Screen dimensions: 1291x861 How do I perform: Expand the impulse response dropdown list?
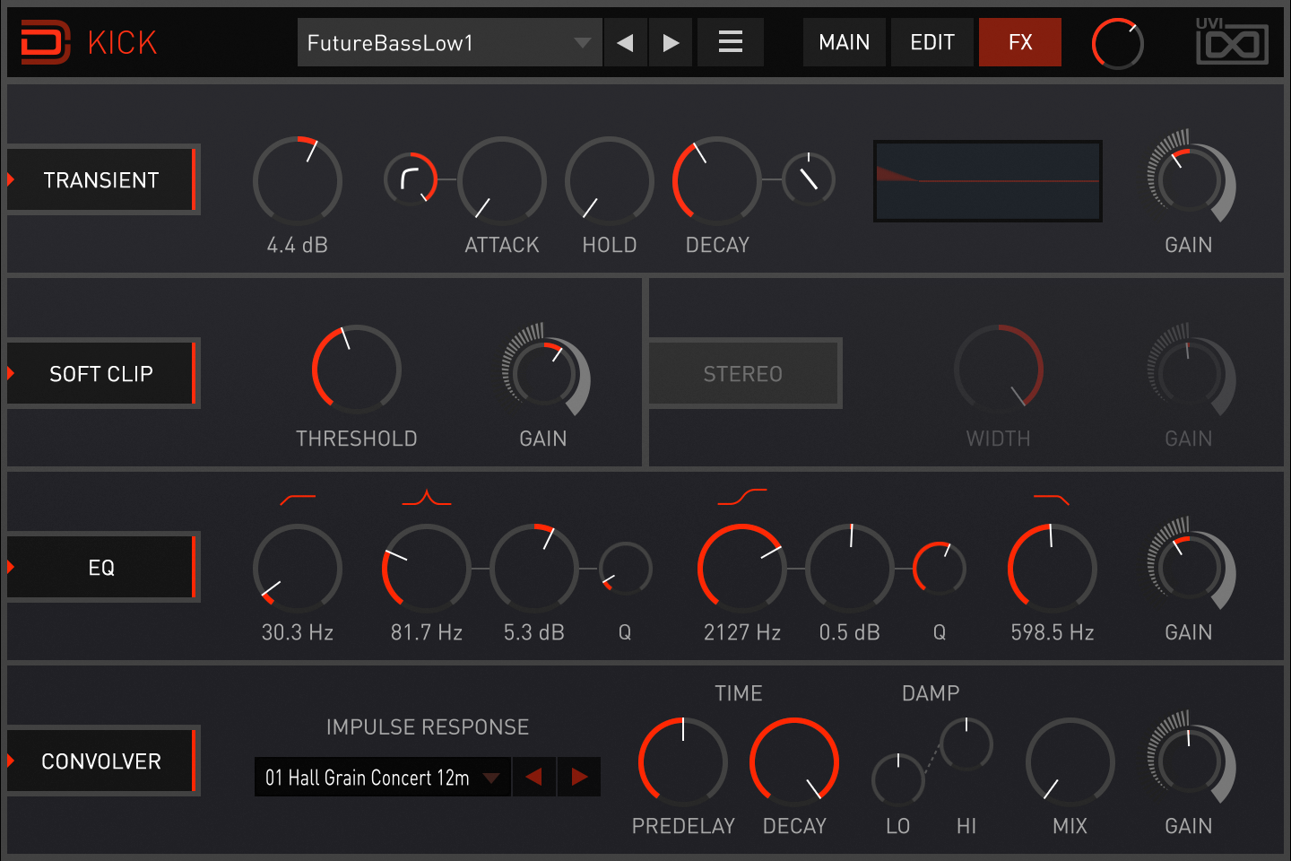pos(381,778)
